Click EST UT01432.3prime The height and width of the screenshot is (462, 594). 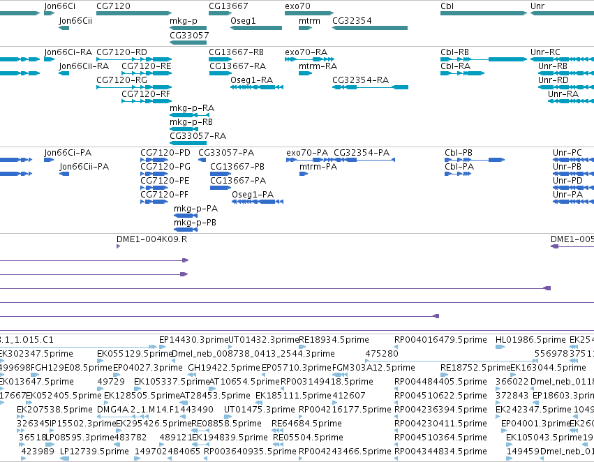[x=264, y=340]
